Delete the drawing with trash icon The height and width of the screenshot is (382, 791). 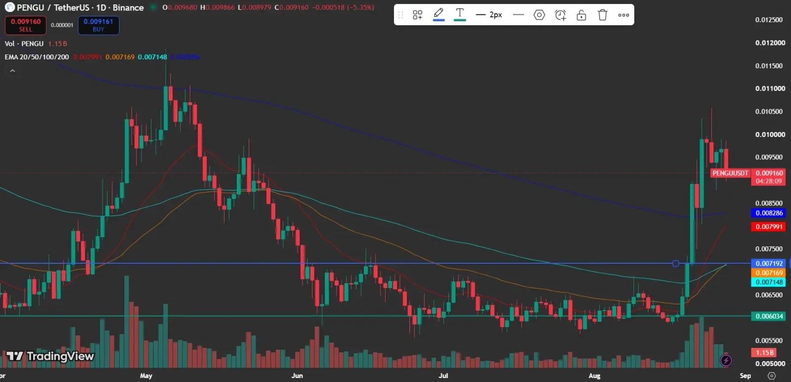[602, 15]
